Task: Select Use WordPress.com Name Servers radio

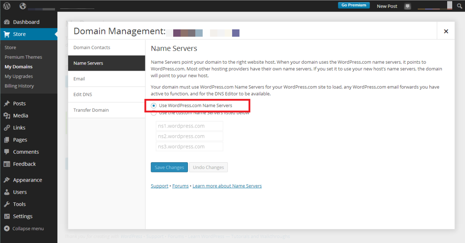Action: (154, 105)
